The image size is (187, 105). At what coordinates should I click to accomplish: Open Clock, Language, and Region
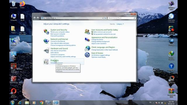tap(103, 47)
